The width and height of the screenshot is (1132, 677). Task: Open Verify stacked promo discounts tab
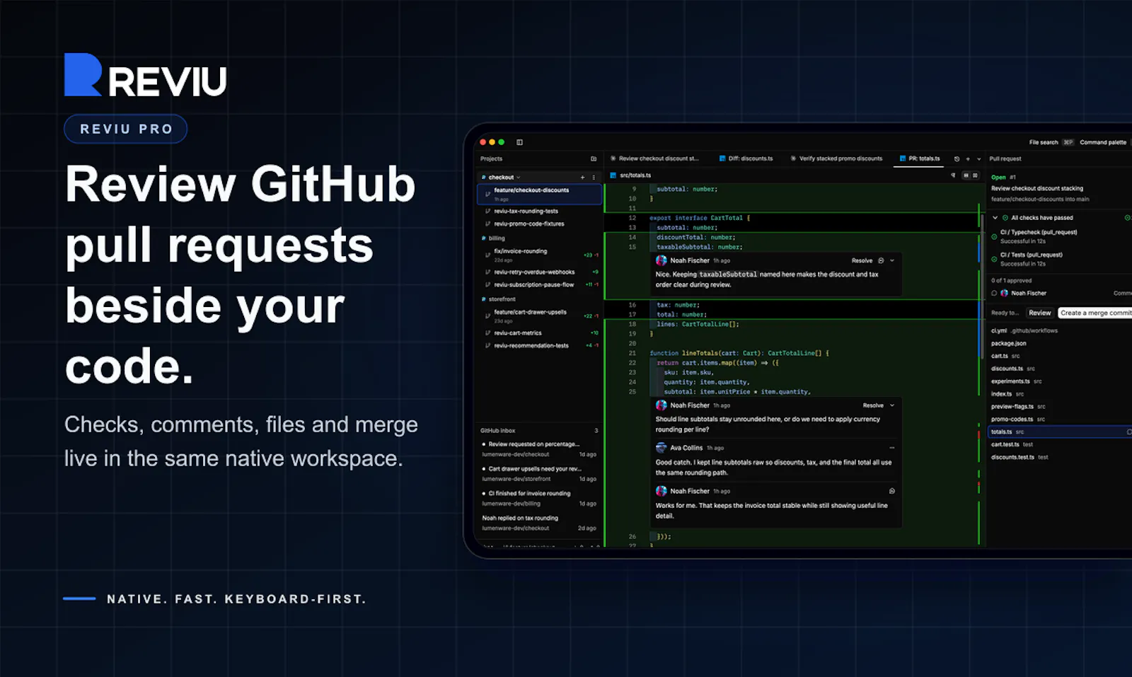[x=836, y=158]
